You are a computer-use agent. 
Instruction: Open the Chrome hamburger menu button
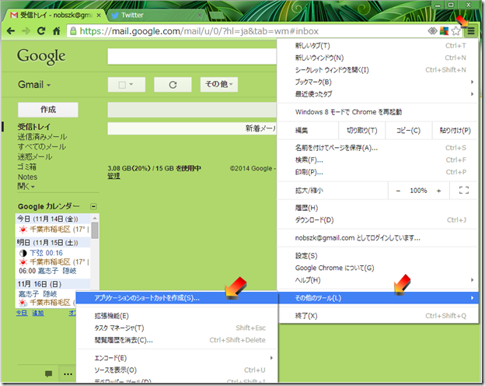coord(471,31)
